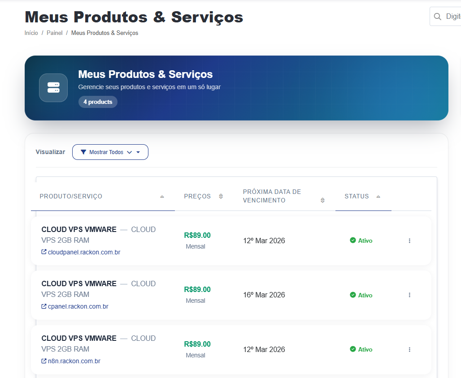Click the sort arrow beside Produto/Serviço

click(162, 197)
